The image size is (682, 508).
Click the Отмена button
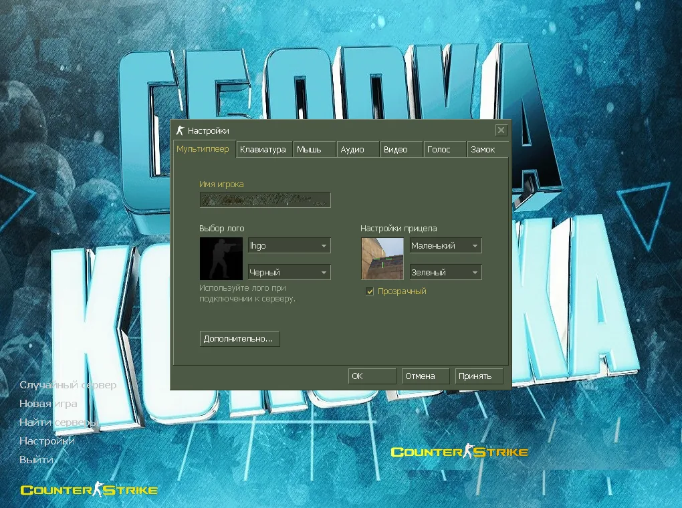(x=425, y=376)
